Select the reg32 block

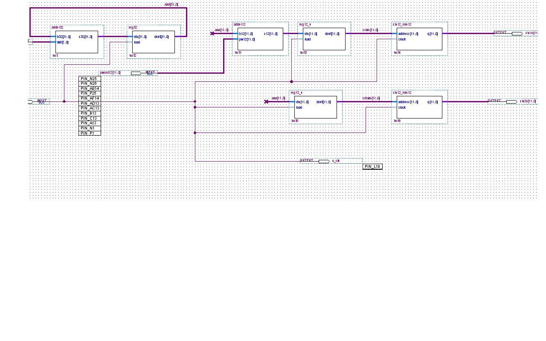[x=154, y=42]
